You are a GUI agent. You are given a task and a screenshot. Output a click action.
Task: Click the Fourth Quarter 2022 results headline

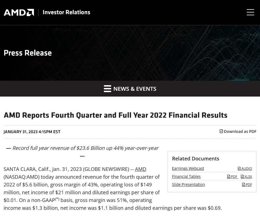click(x=115, y=115)
